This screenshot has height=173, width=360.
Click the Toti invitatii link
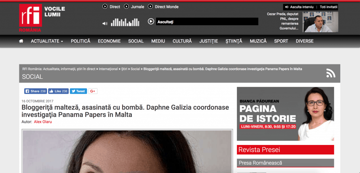[x=329, y=7]
